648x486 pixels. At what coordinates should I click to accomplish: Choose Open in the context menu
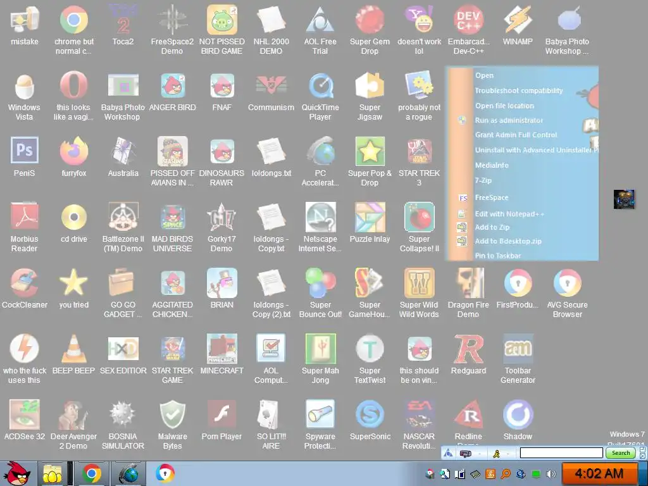click(484, 76)
